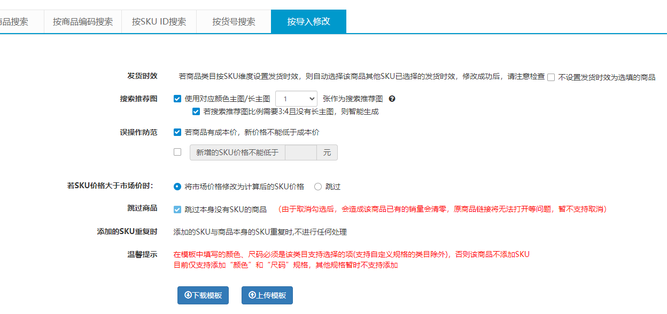This screenshot has height=314, width=667.
Task: Switch to the 按商品编码搜索 tab
Action: tap(83, 22)
